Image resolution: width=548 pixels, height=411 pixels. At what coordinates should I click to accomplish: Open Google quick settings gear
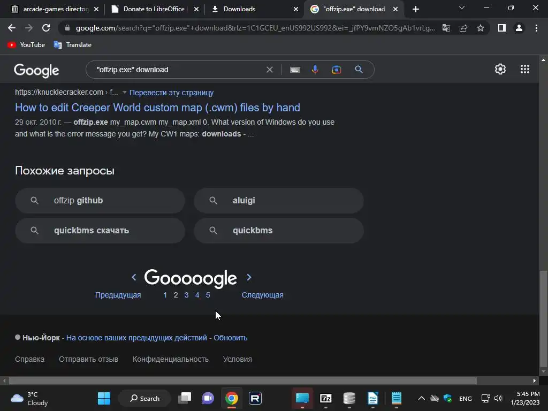point(500,69)
